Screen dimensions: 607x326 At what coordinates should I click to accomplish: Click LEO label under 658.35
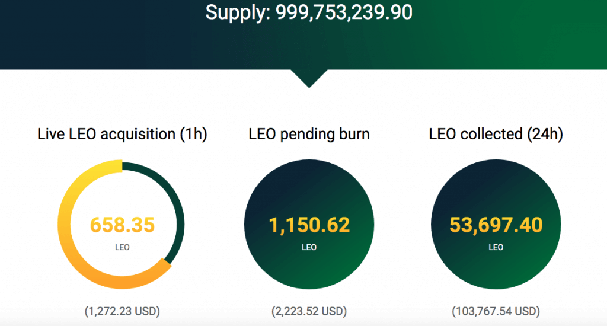[x=122, y=247]
